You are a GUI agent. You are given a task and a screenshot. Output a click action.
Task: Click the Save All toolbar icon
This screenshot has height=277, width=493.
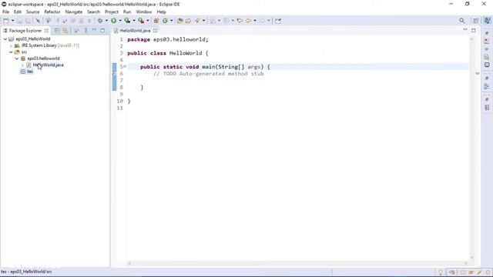28,21
